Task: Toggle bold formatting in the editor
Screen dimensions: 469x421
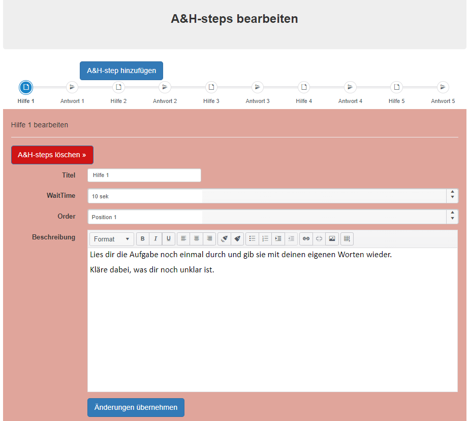Action: (x=143, y=239)
